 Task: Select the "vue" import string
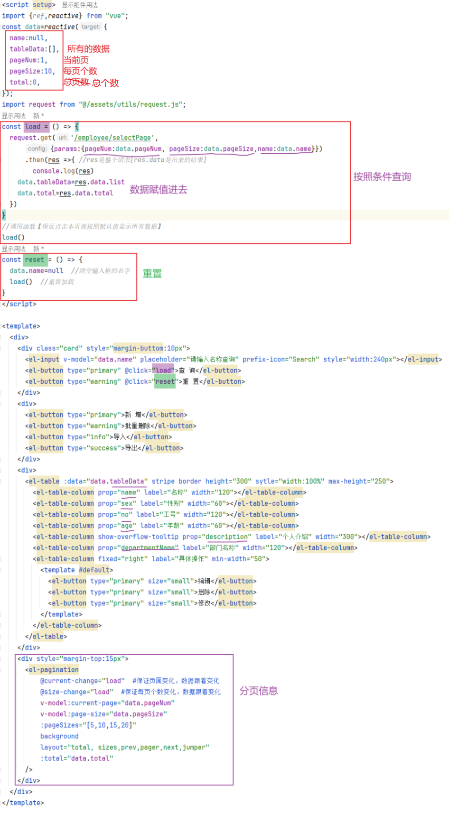[x=115, y=16]
